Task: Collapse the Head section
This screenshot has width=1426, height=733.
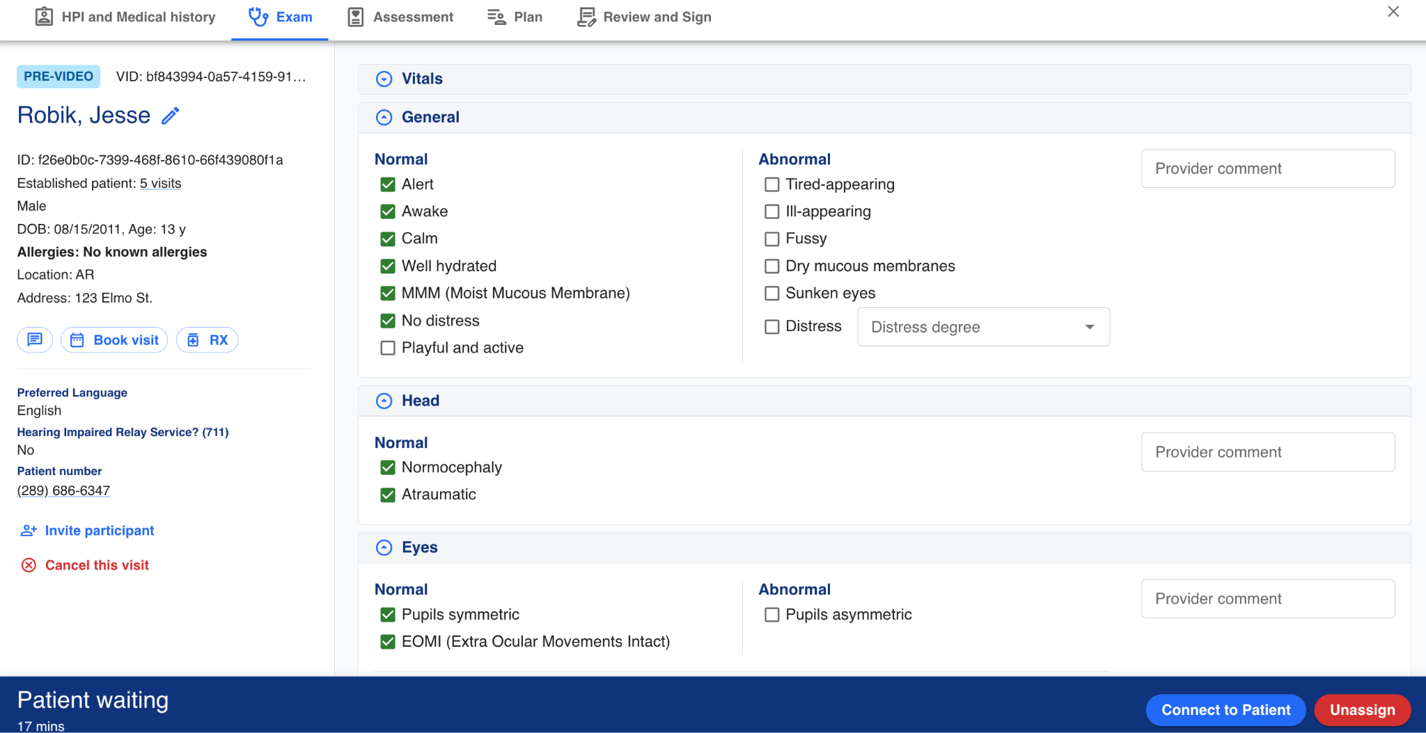Action: pyautogui.click(x=384, y=401)
